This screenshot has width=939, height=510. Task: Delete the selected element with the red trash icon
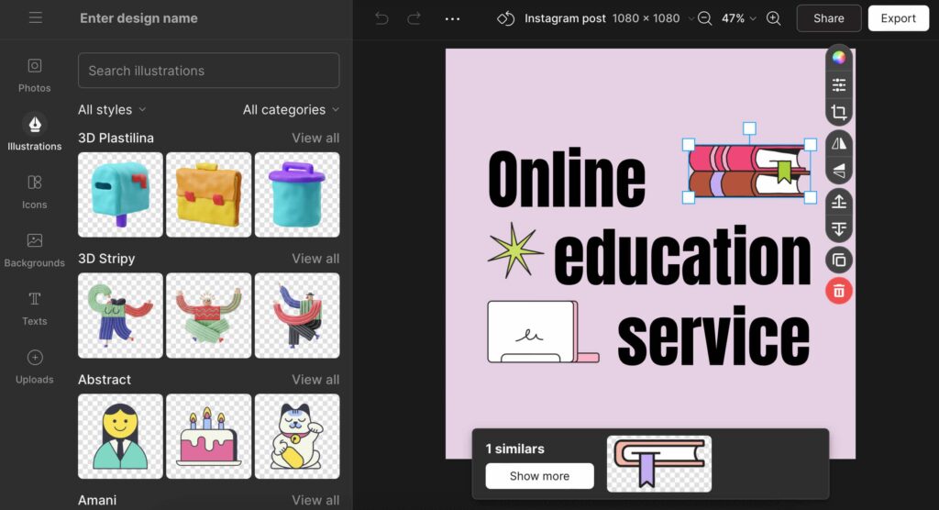tap(838, 291)
